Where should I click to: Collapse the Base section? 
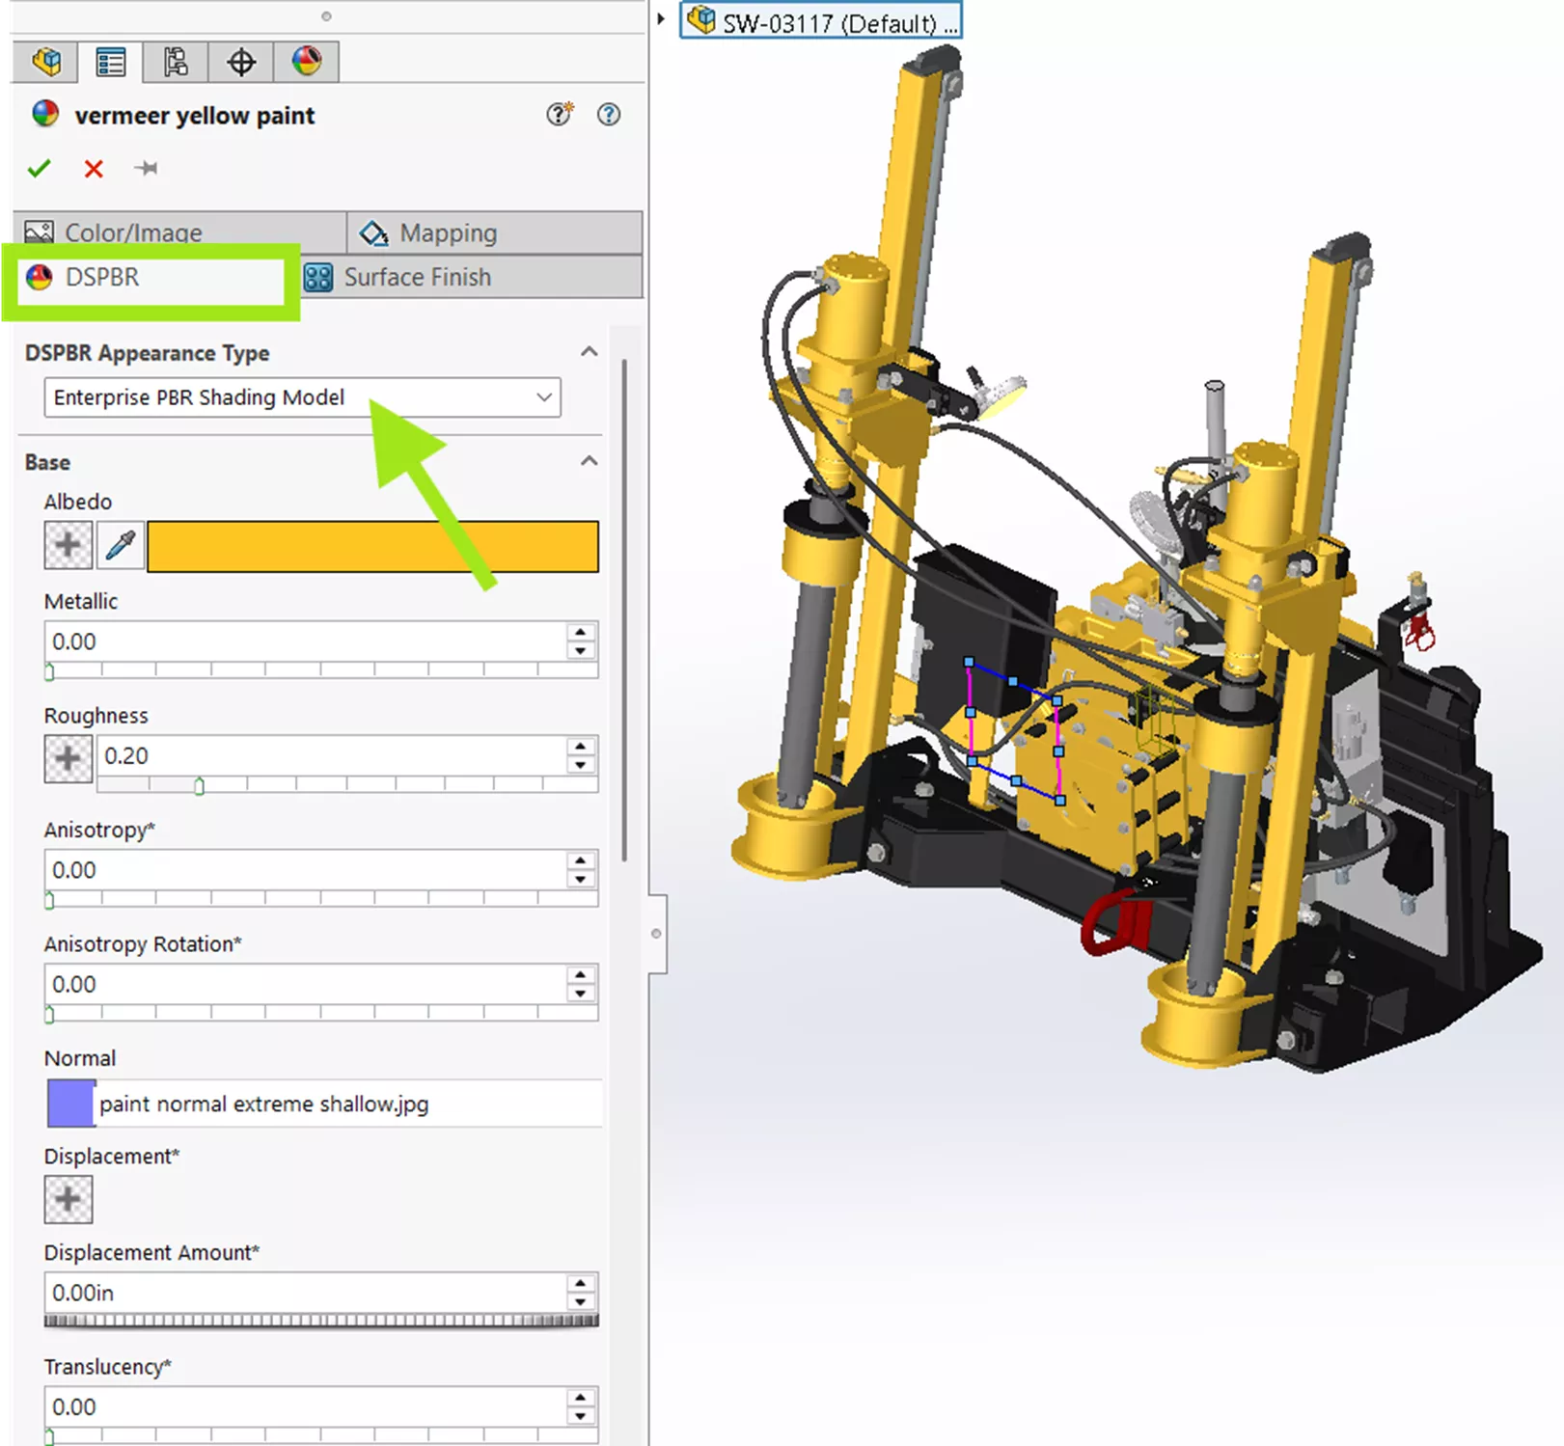click(590, 460)
